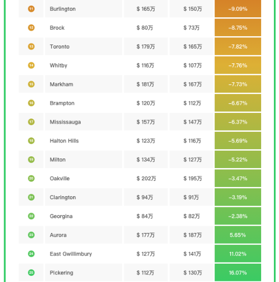
Task: Click Pickering's $ 130万 price
Action: coord(193,273)
